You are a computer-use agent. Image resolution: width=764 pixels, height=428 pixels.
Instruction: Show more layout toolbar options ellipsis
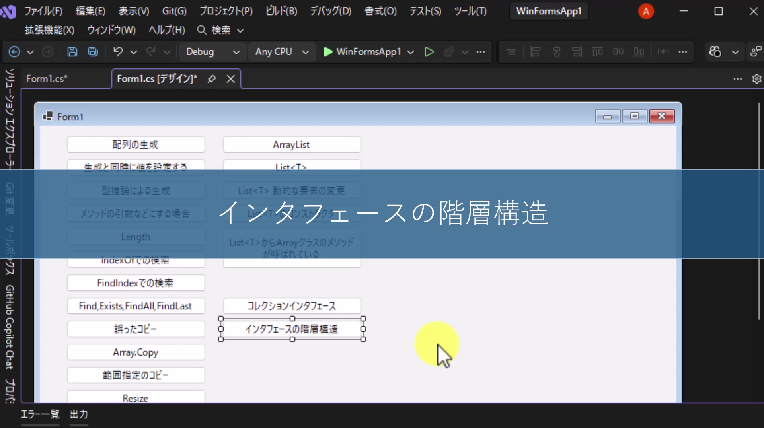click(683, 52)
